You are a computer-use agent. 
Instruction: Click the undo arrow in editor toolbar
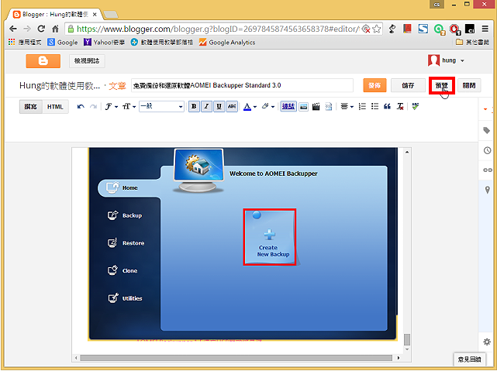[81, 107]
